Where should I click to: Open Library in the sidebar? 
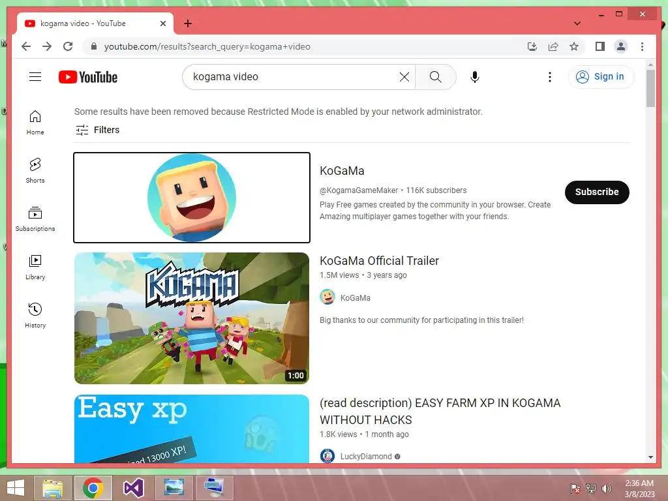[x=35, y=267]
